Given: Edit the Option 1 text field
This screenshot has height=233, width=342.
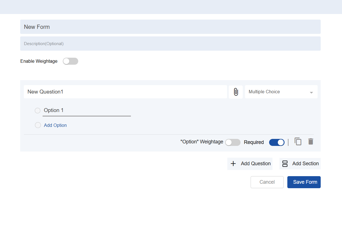Looking at the screenshot, I should (87, 110).
